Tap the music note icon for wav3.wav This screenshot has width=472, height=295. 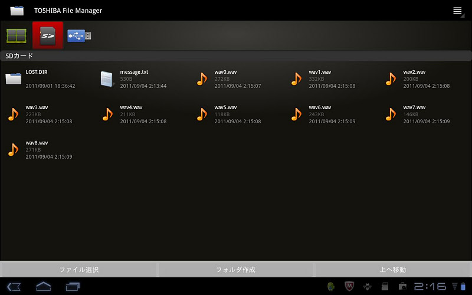click(x=13, y=114)
